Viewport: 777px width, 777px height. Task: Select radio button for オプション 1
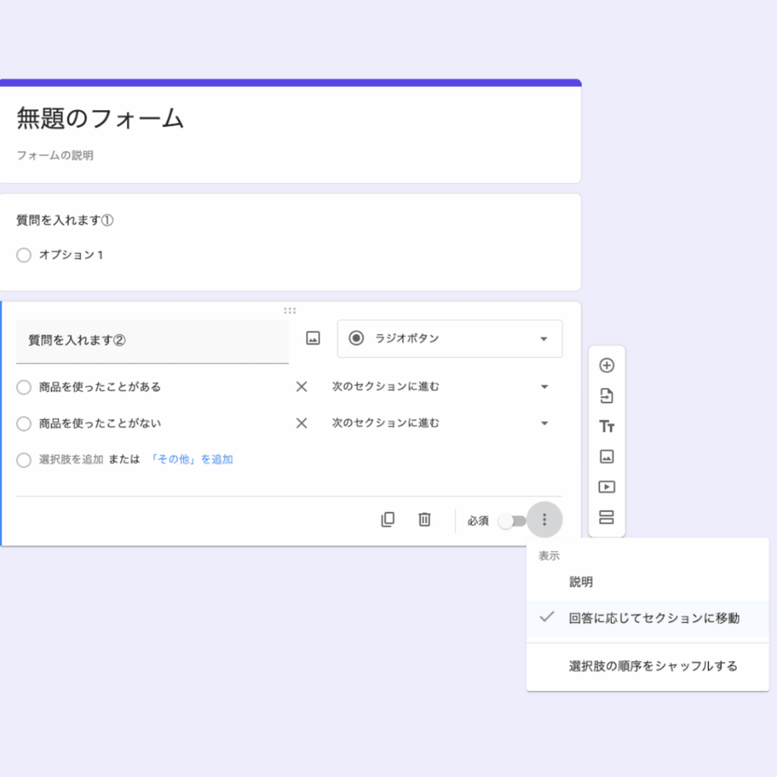click(24, 255)
